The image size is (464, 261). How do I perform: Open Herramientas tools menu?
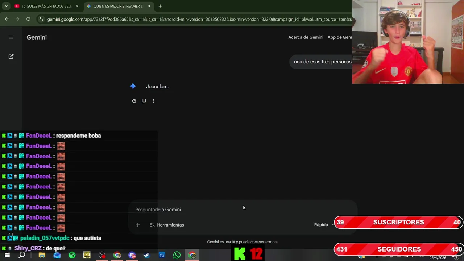(167, 225)
